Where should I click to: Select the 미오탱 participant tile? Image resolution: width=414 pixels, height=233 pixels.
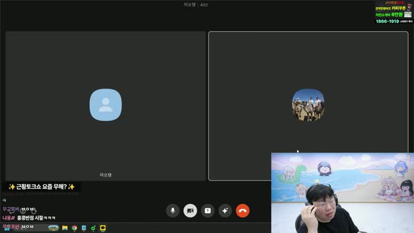[105, 106]
